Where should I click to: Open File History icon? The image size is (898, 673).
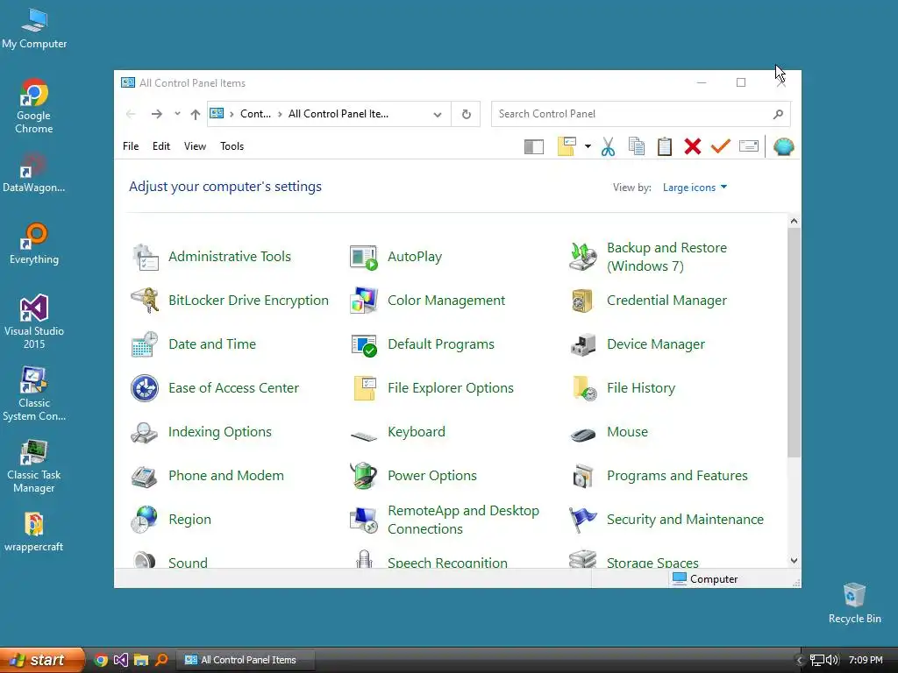click(x=584, y=388)
